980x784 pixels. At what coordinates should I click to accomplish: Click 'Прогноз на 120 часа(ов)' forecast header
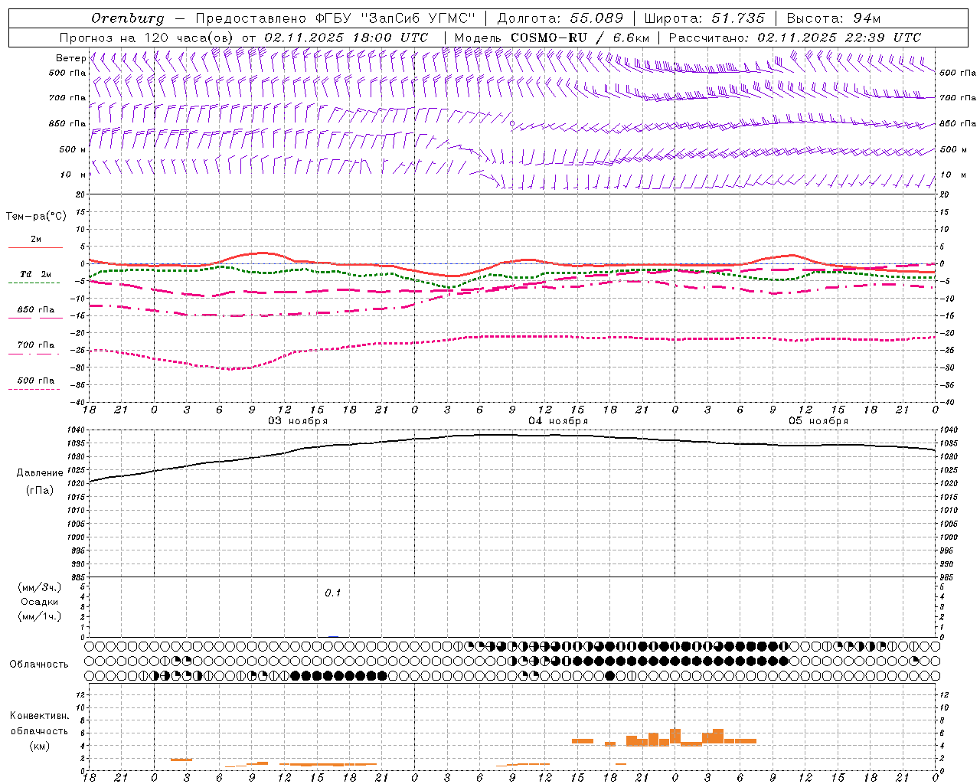147,38
